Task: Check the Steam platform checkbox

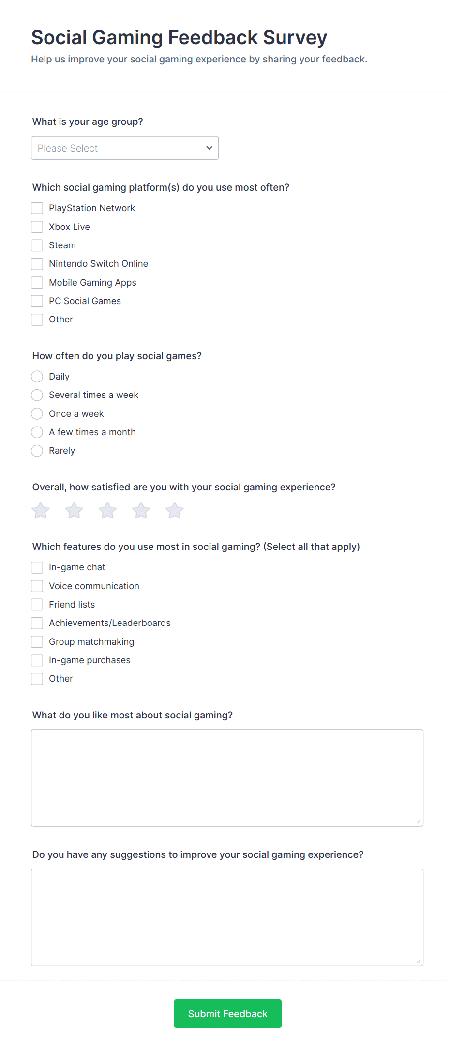Action: pos(37,245)
